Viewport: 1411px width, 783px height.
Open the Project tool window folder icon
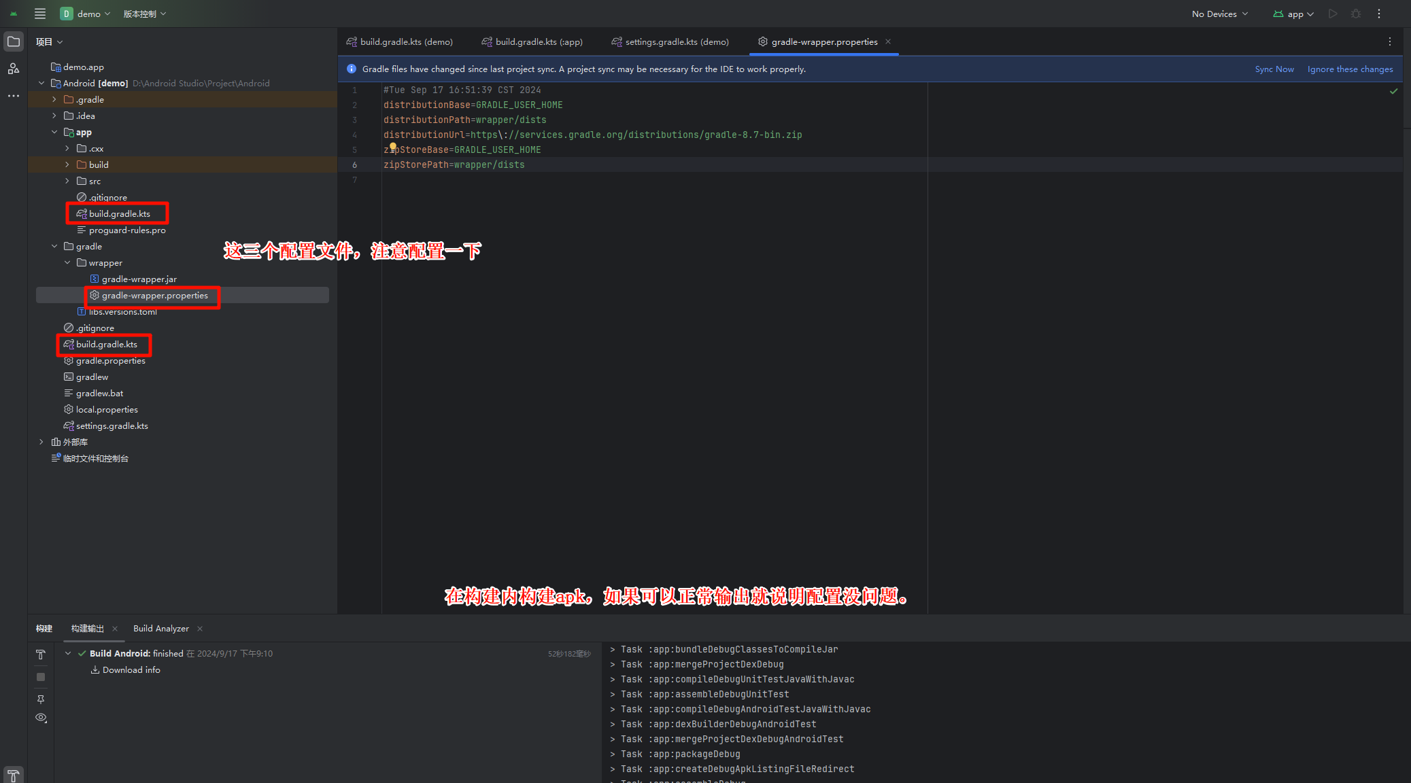pyautogui.click(x=14, y=41)
